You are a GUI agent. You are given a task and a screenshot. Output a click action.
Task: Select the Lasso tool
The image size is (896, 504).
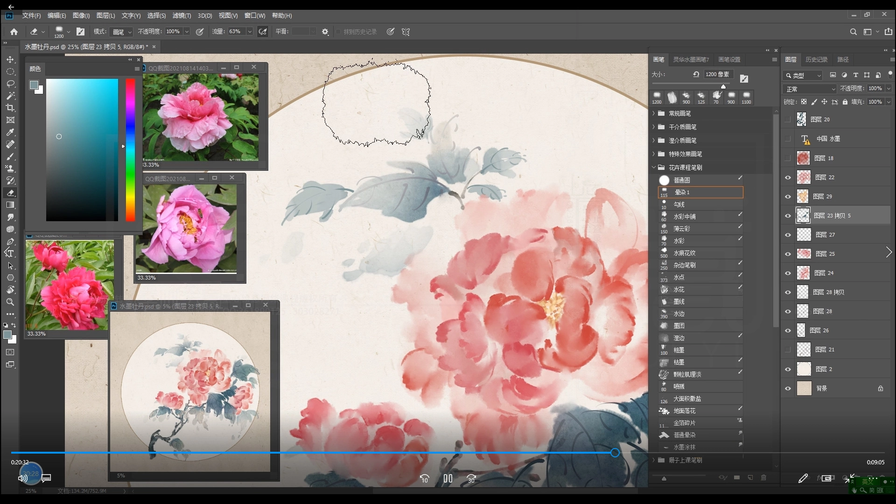[10, 84]
